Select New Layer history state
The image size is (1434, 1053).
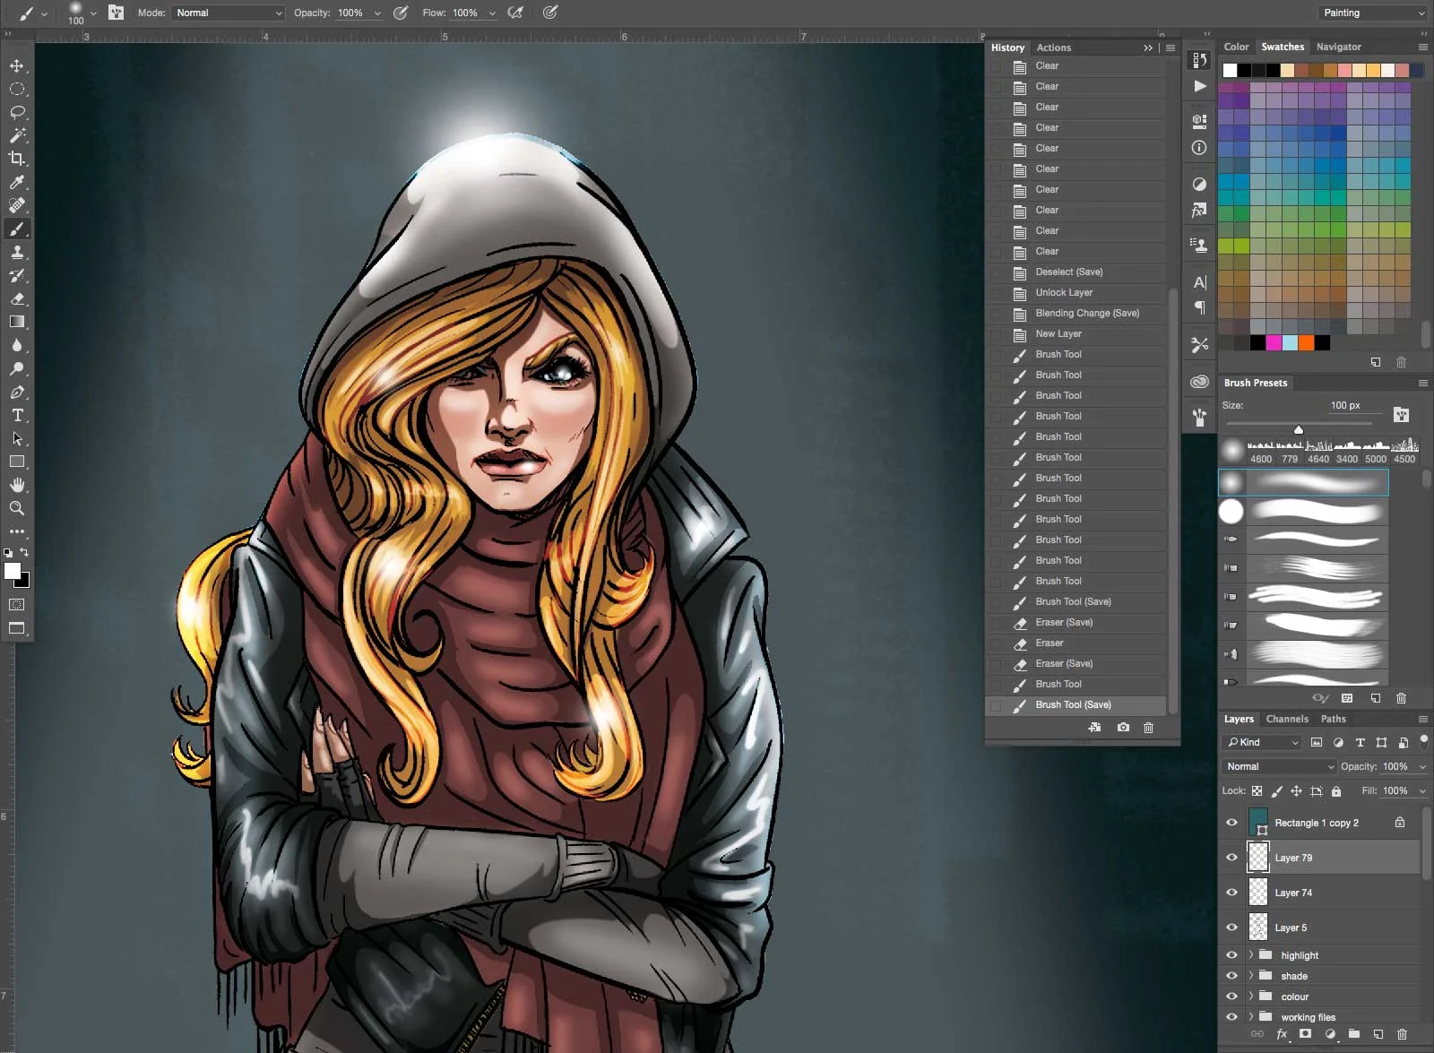[x=1076, y=333]
